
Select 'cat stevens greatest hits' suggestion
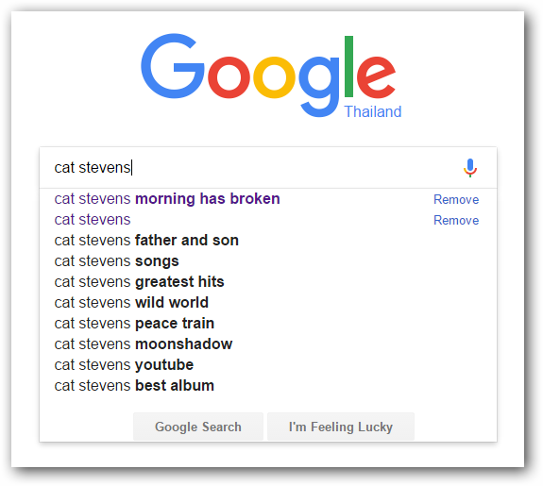click(268, 282)
